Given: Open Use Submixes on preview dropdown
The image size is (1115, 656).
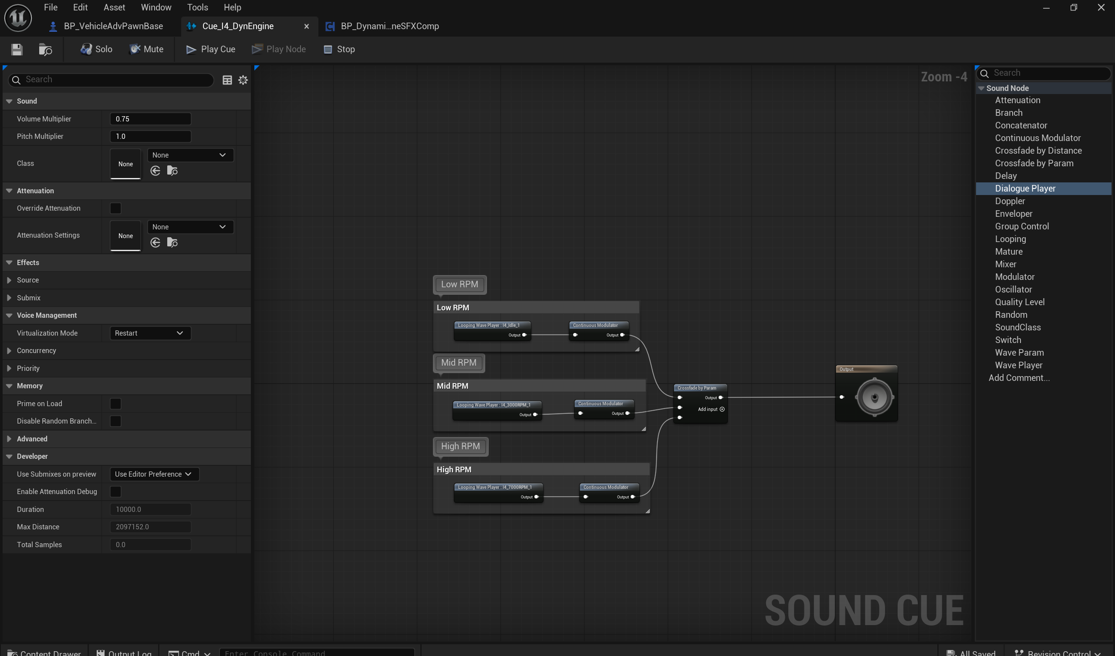Looking at the screenshot, I should [x=155, y=474].
